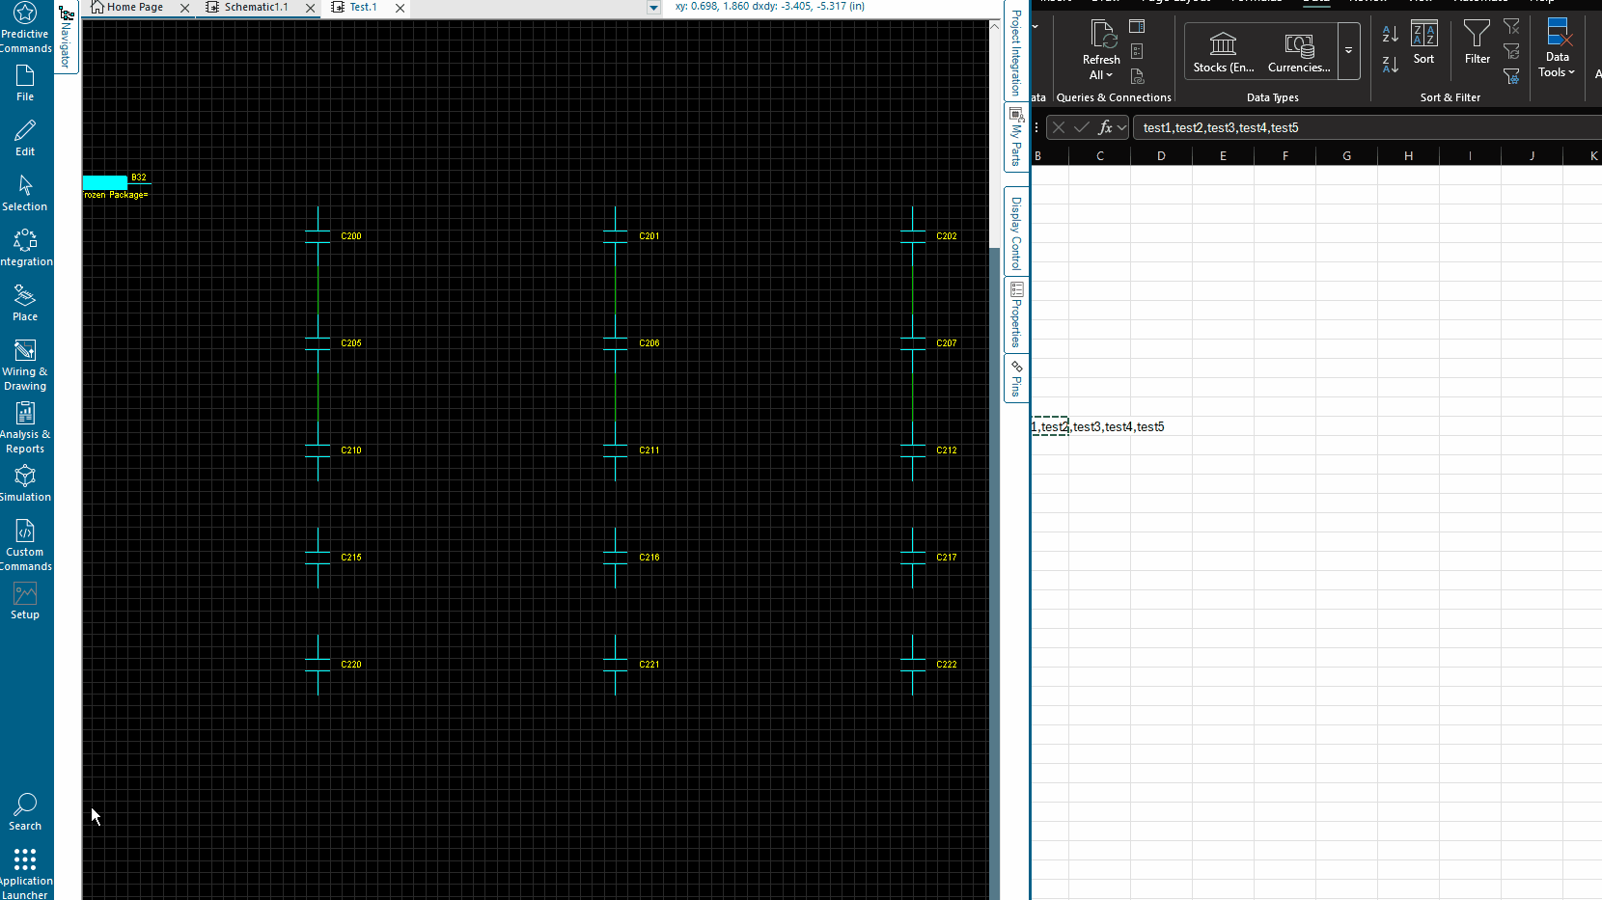Click the B32 component label

139,177
